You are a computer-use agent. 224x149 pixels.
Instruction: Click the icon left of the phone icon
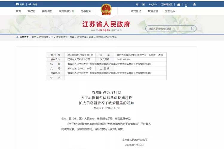tap(179, 4)
